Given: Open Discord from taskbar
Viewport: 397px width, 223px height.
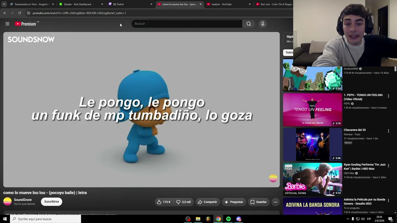Looking at the screenshot, I should coord(239,219).
